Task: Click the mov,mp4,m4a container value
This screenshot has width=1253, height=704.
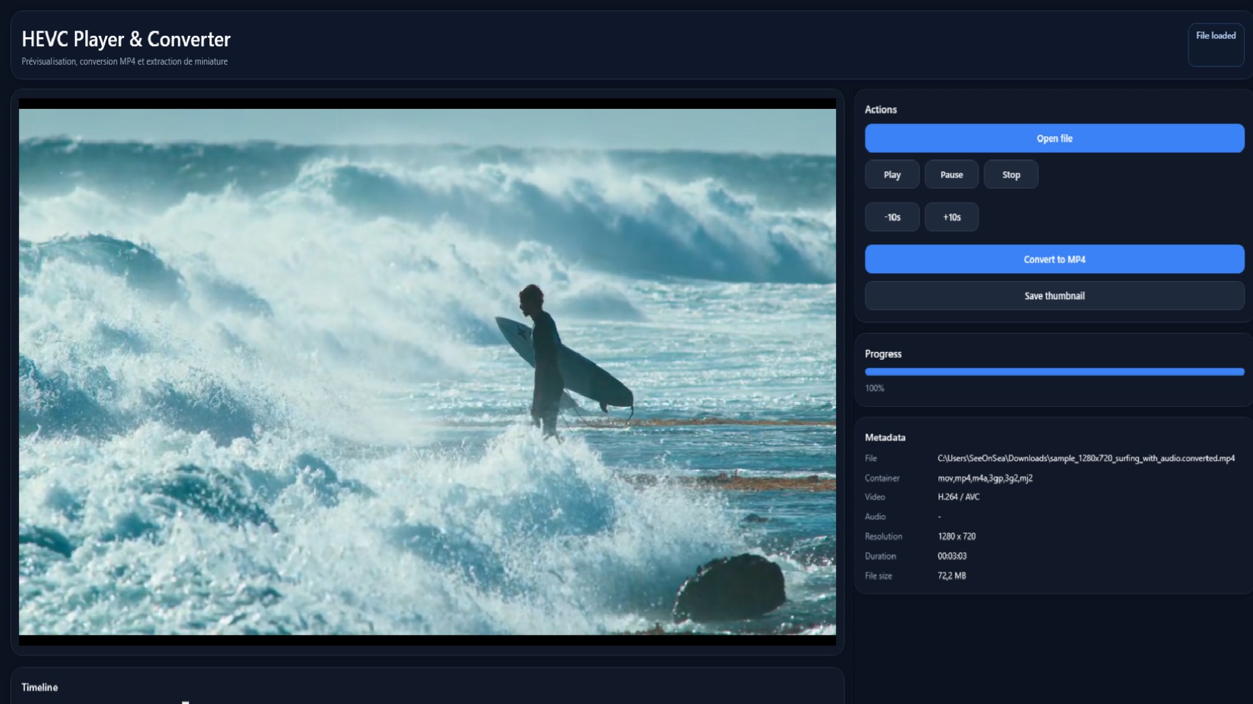Action: 984,478
